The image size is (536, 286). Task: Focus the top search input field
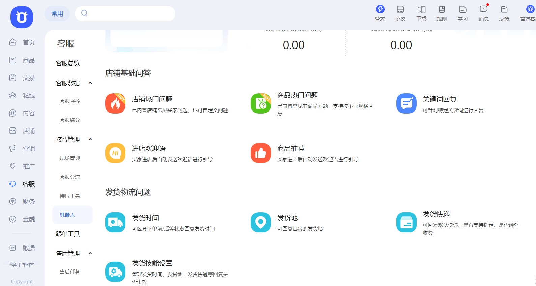(x=125, y=13)
